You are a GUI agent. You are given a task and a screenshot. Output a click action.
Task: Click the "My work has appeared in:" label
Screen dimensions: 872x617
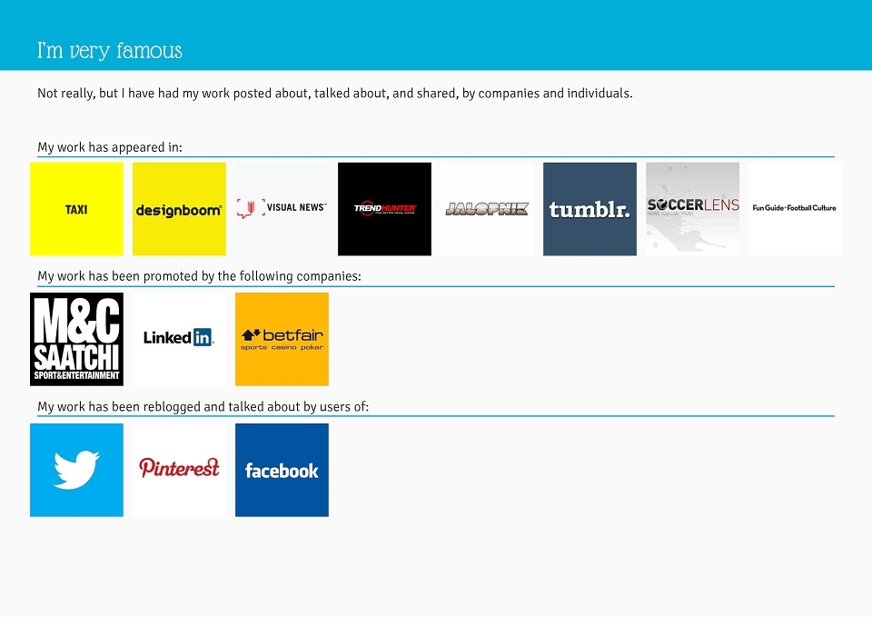[x=110, y=147]
